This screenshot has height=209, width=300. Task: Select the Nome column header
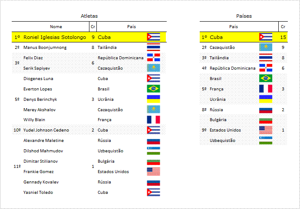pos(56,27)
